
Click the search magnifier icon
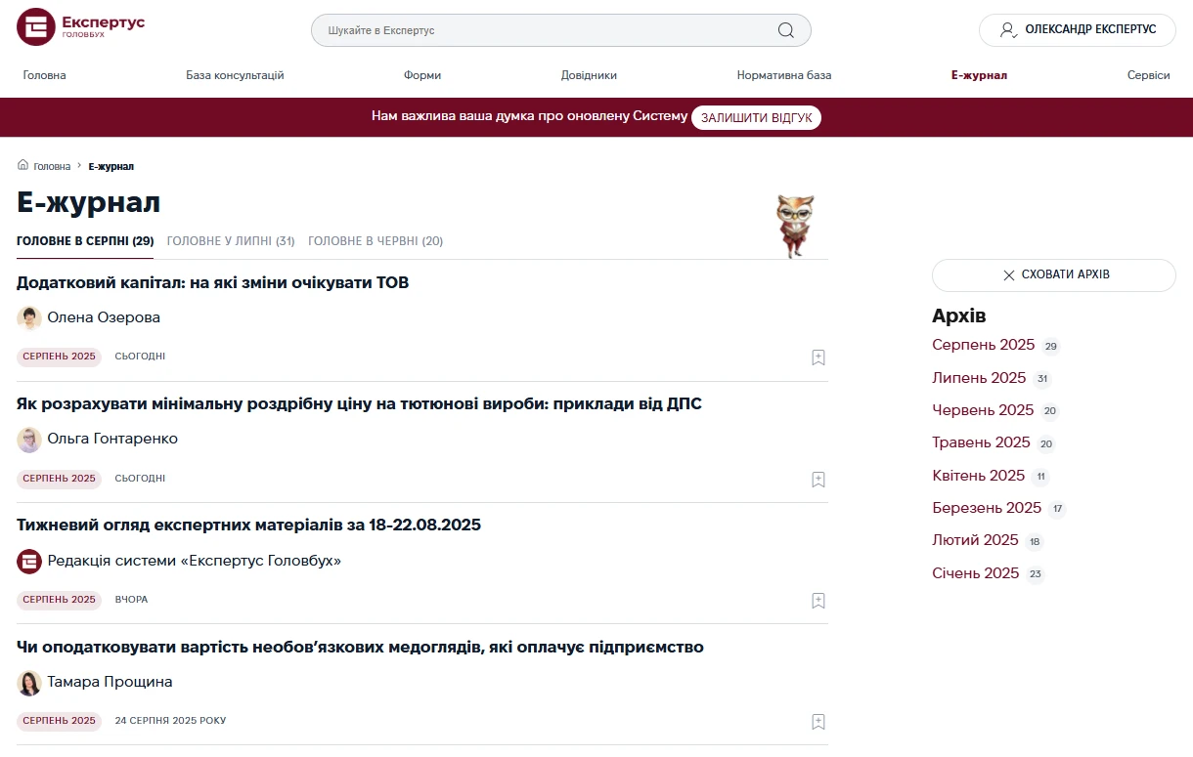(785, 30)
